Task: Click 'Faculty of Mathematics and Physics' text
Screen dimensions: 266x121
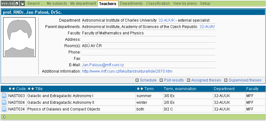Action: [x=113, y=33]
